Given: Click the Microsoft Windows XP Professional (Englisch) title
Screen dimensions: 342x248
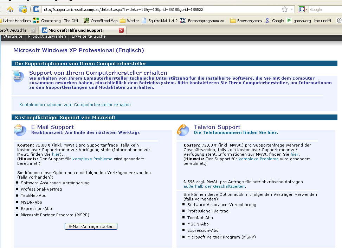Looking at the screenshot, I should tap(79, 50).
